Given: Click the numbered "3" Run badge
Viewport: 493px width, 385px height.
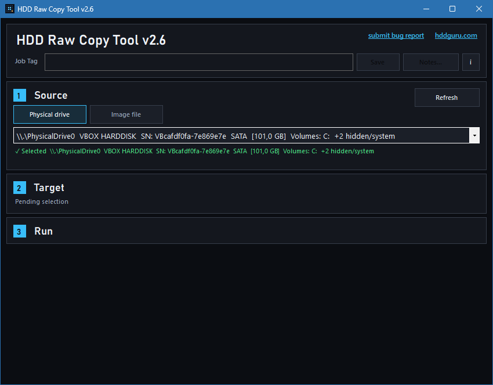Looking at the screenshot, I should click(x=19, y=231).
